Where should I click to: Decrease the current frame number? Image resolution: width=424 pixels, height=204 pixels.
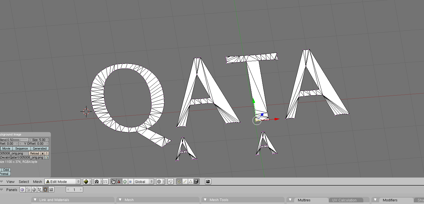point(68,190)
